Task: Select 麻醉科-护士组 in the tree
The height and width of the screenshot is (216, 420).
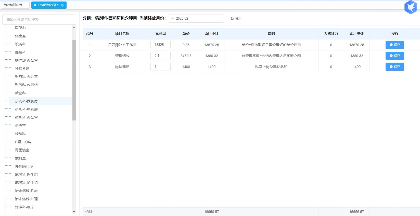Action: click(26, 183)
